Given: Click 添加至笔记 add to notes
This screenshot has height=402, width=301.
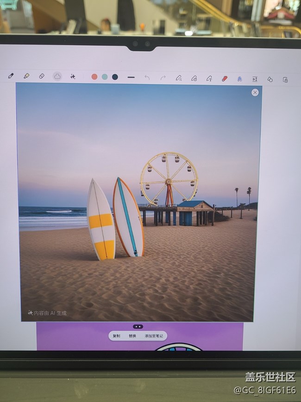Looking at the screenshot, I should [154, 336].
